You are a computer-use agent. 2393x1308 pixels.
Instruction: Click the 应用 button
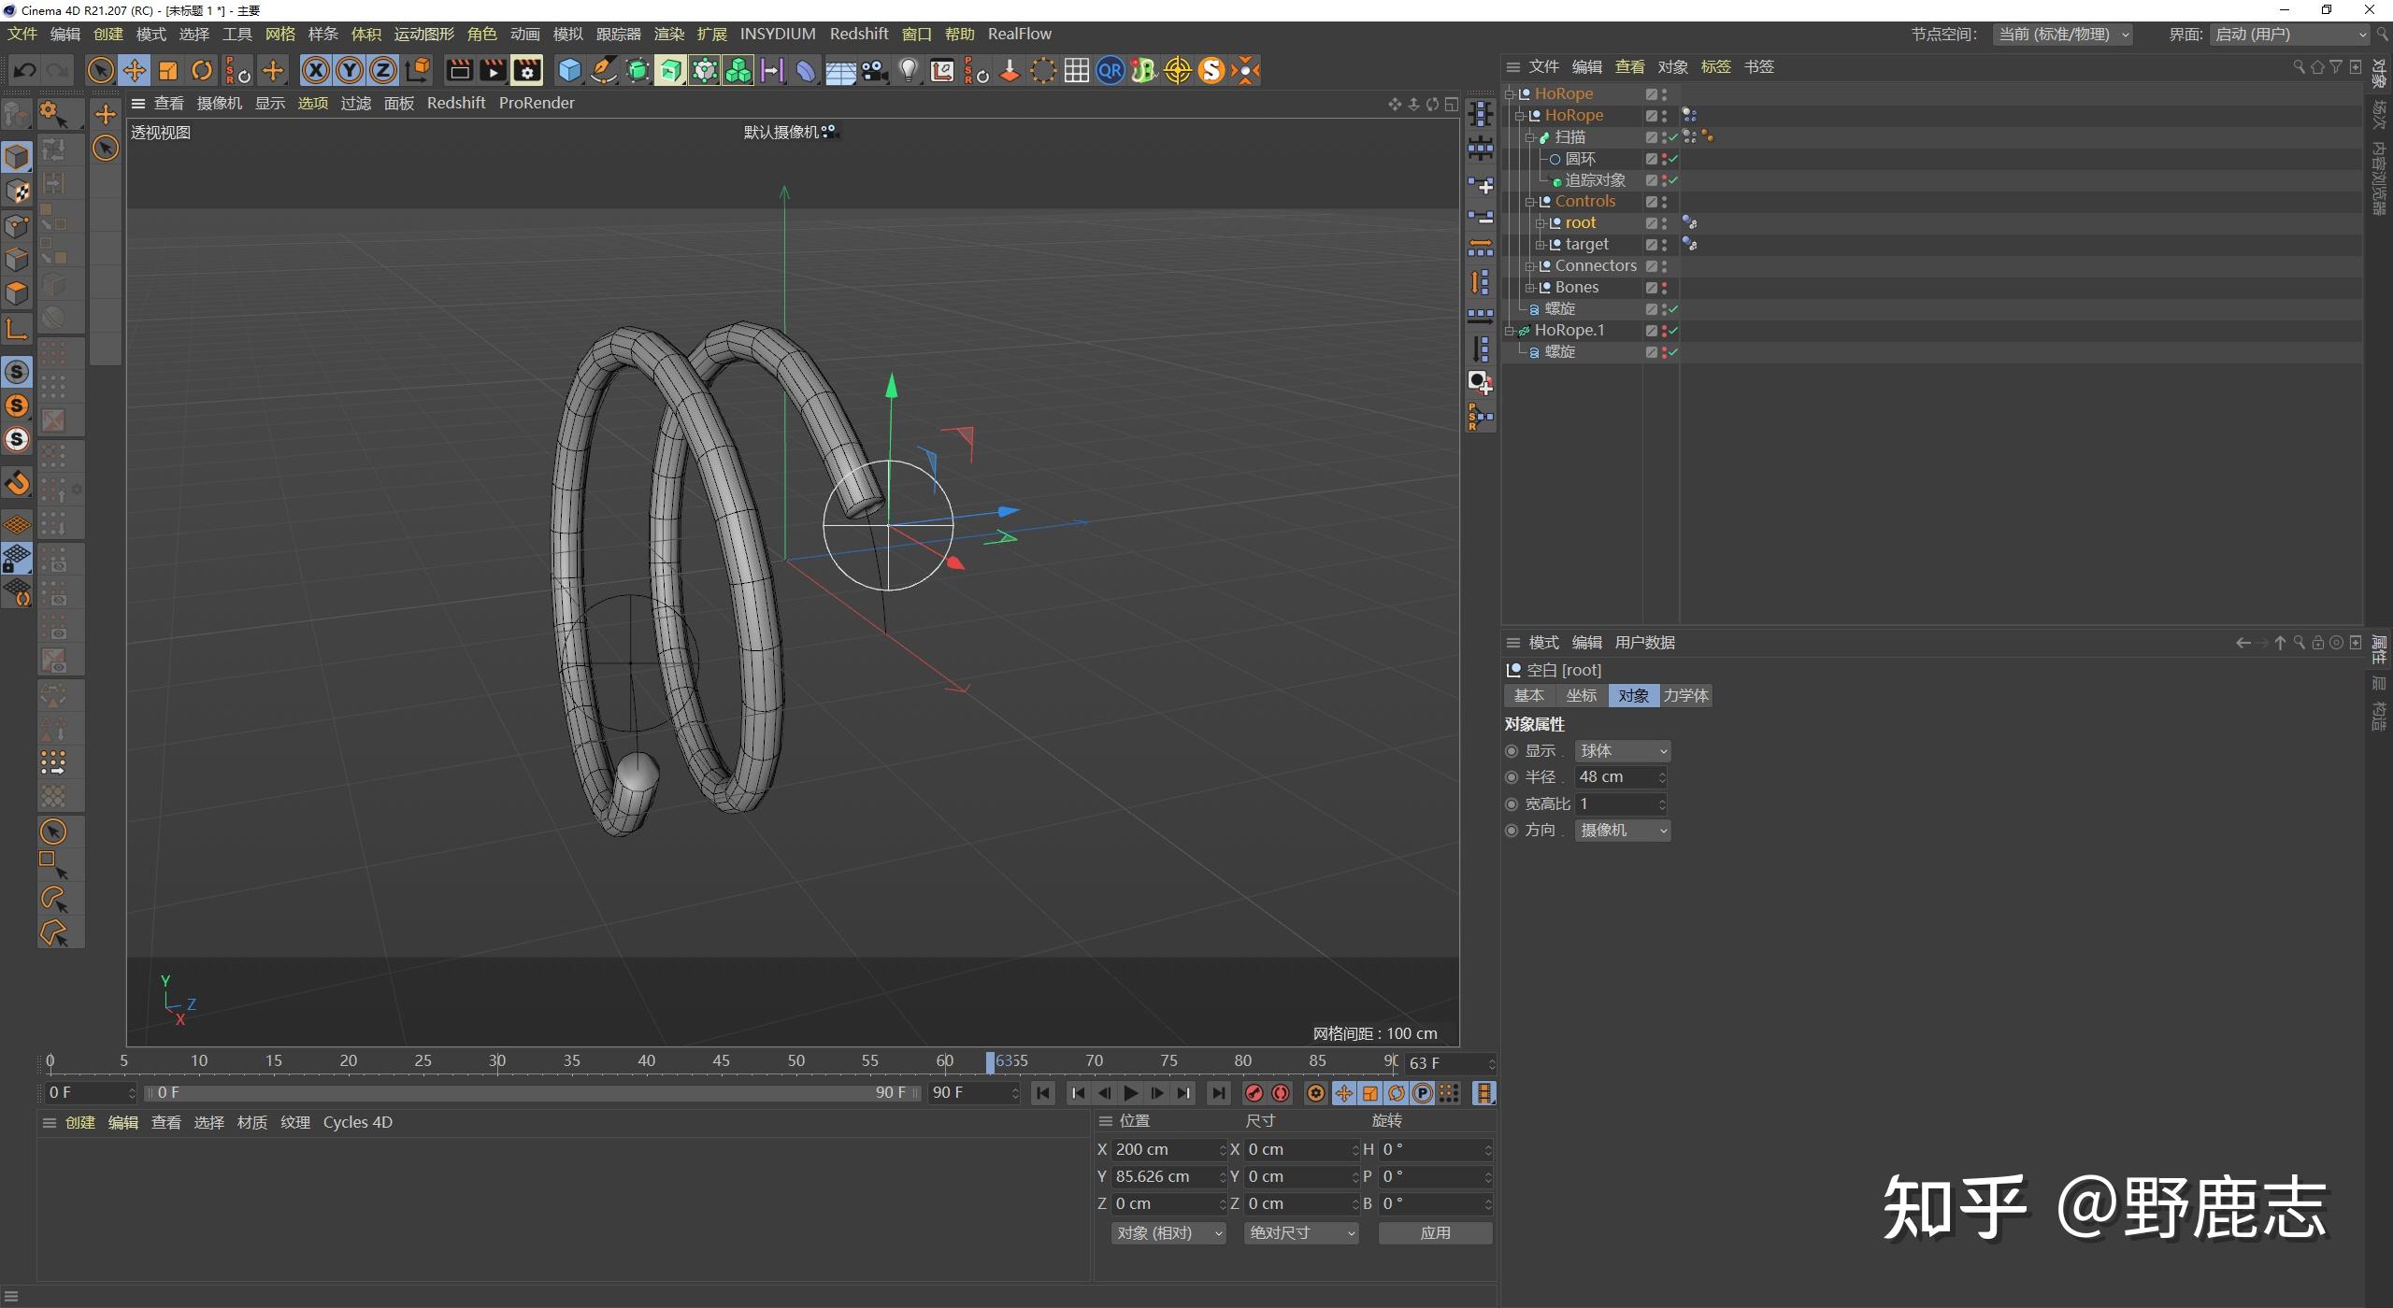[1435, 1233]
